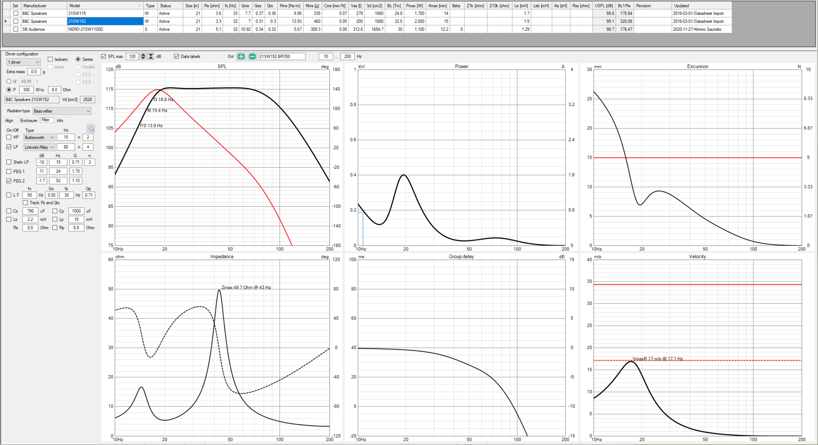Click the Excursion graph plot area

(x=697, y=158)
